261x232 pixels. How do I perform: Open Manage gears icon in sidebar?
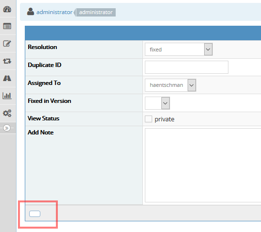pos(7,113)
